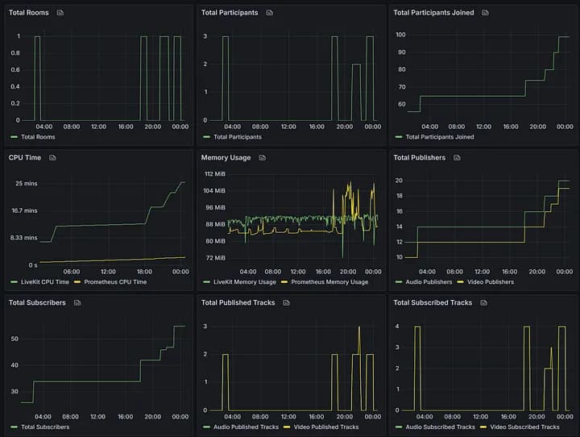The image size is (580, 437).
Task: Click the icon next to the Total Participants title
Action: coord(270,13)
